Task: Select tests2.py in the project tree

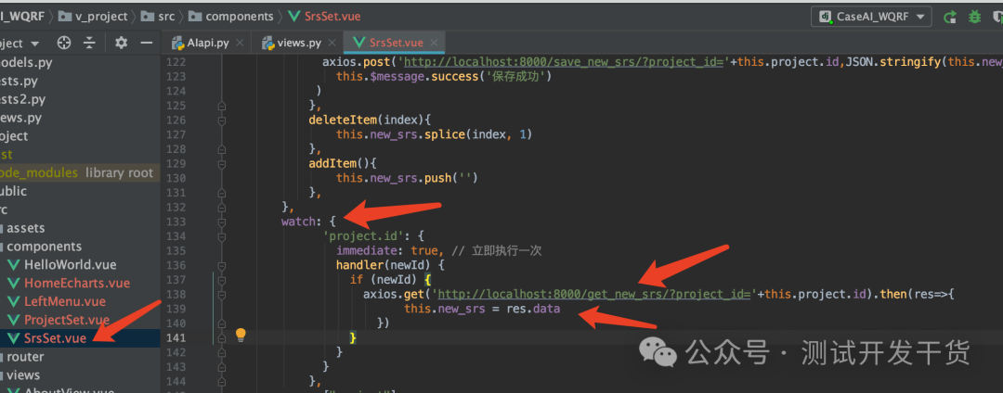Action: [23, 99]
